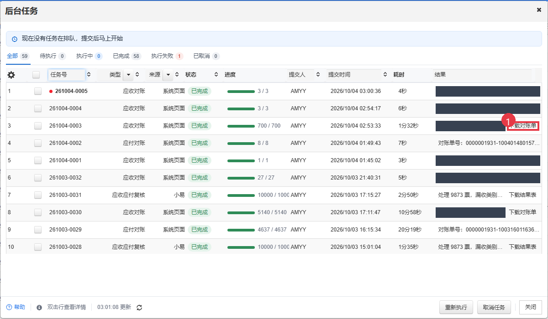
Task: Check the box for task 261004-0005
Action: pyautogui.click(x=38, y=91)
